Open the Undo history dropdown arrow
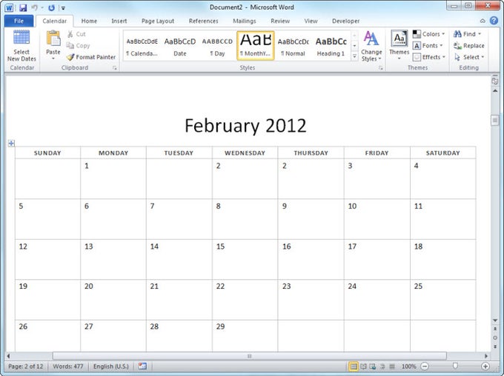Screen dimensions: 504x376 point(42,7)
